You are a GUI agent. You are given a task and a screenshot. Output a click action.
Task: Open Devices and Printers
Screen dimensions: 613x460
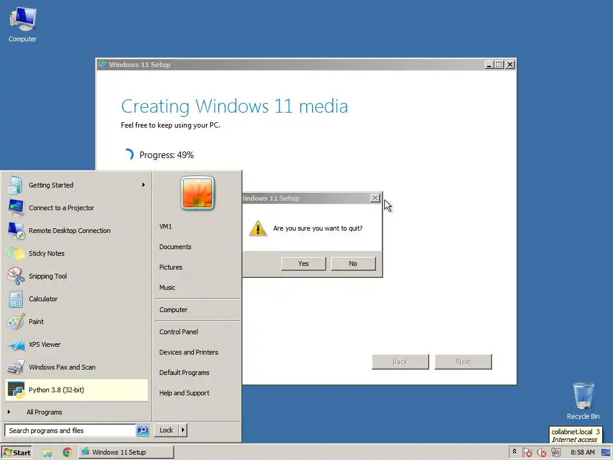[x=189, y=352]
